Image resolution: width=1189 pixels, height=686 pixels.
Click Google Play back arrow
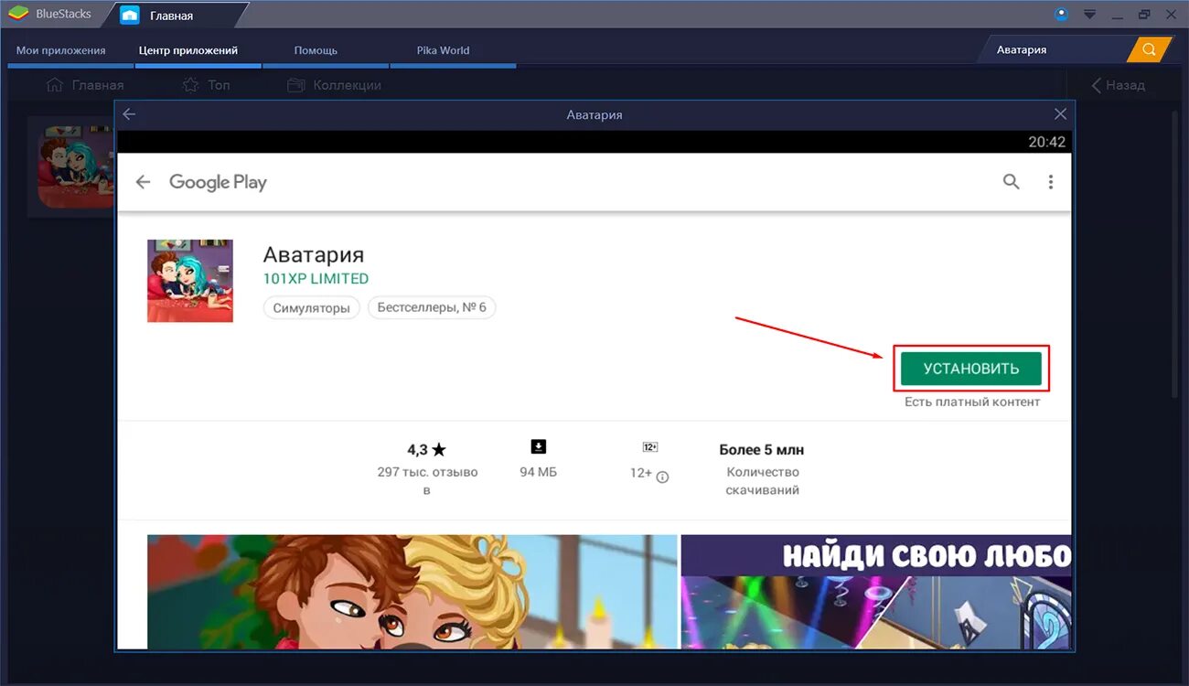143,182
